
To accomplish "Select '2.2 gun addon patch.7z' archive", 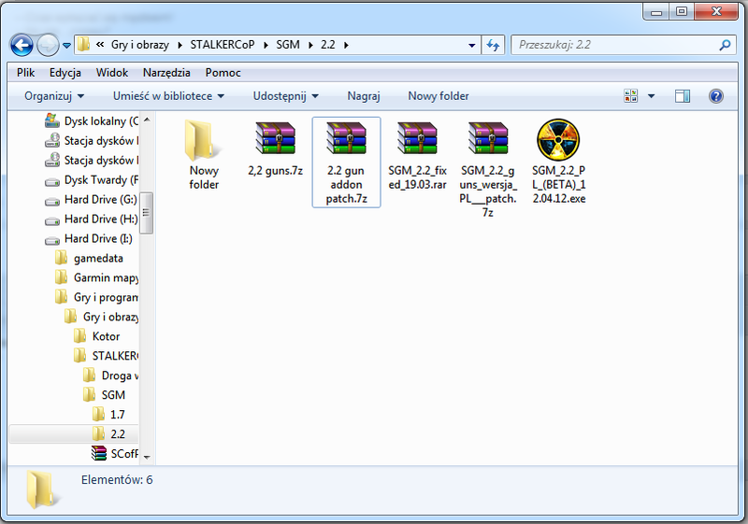I will pyautogui.click(x=346, y=163).
